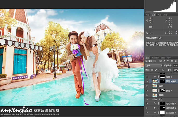
Task: Open the layer filter 类型 dropdown
Action: [x=151, y=61]
